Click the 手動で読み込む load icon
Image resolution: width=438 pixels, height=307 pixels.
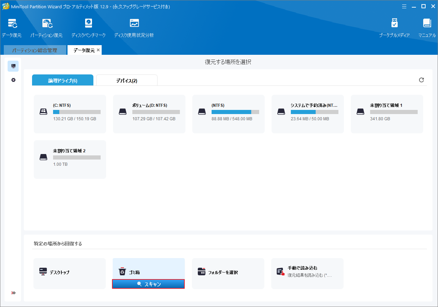pos(281,272)
